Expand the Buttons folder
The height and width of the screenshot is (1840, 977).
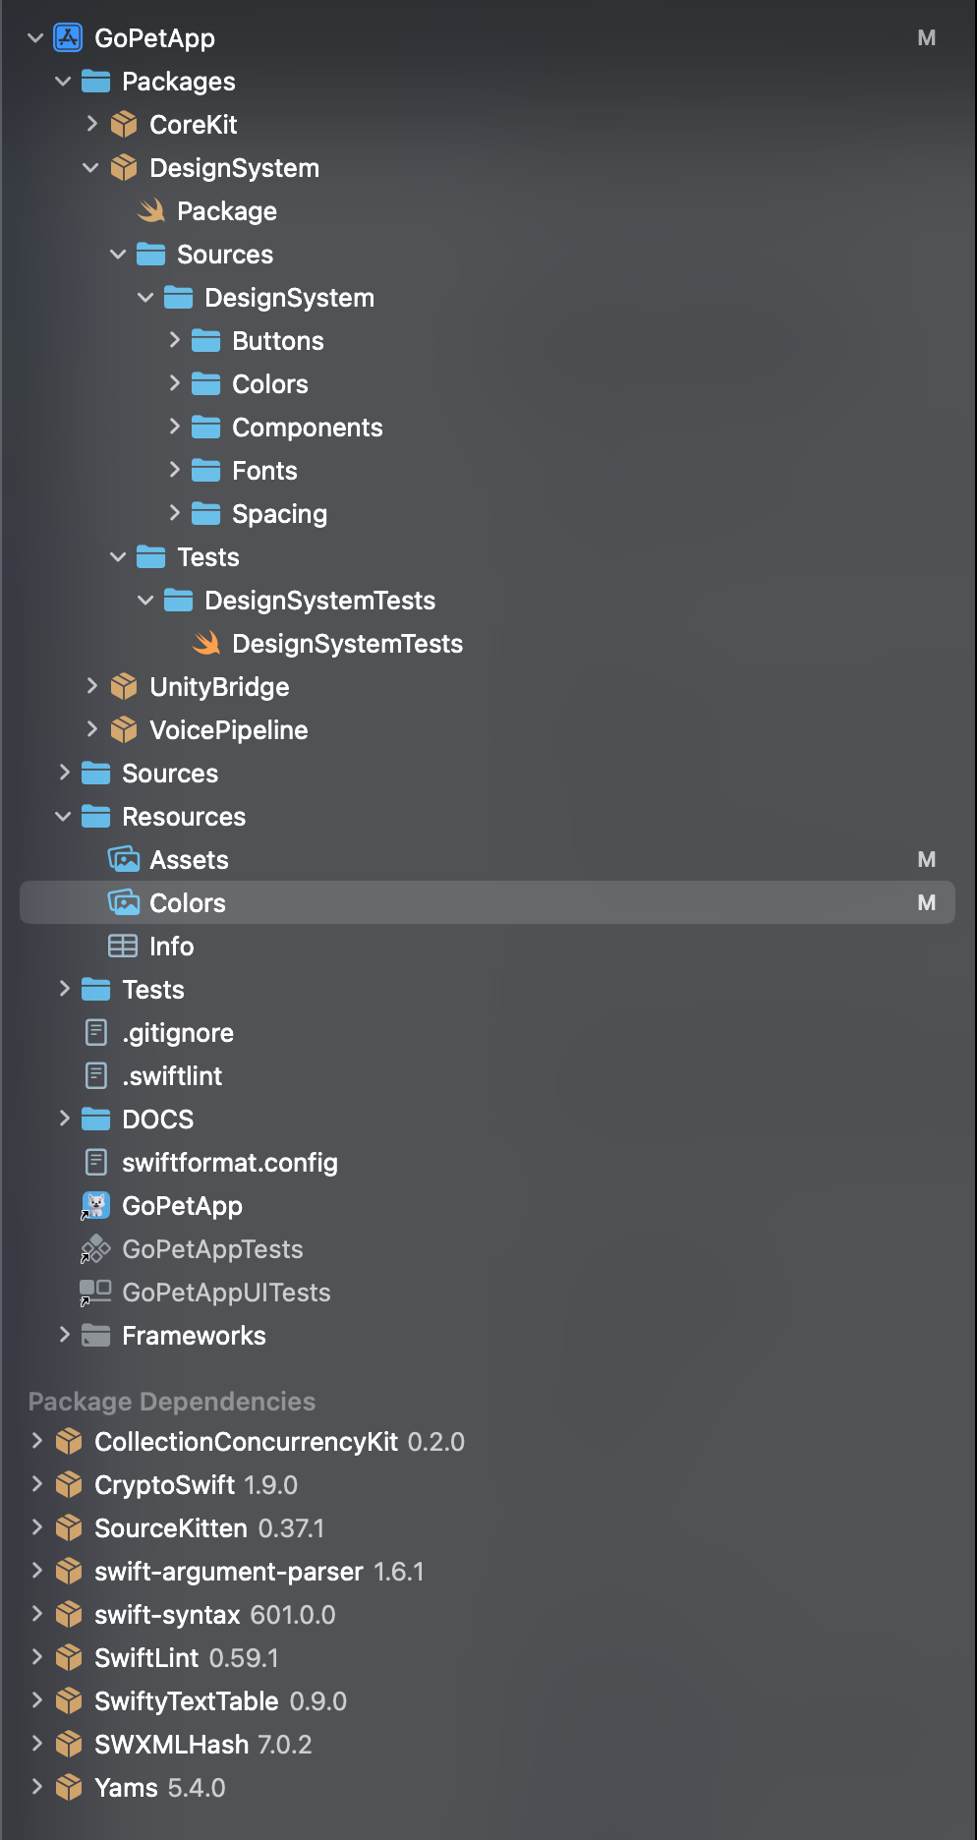click(x=174, y=340)
